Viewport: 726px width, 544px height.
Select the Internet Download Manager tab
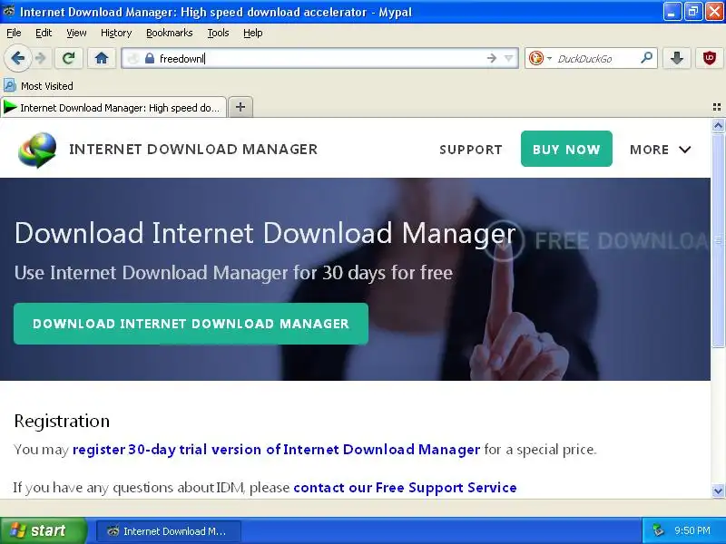[114, 107]
